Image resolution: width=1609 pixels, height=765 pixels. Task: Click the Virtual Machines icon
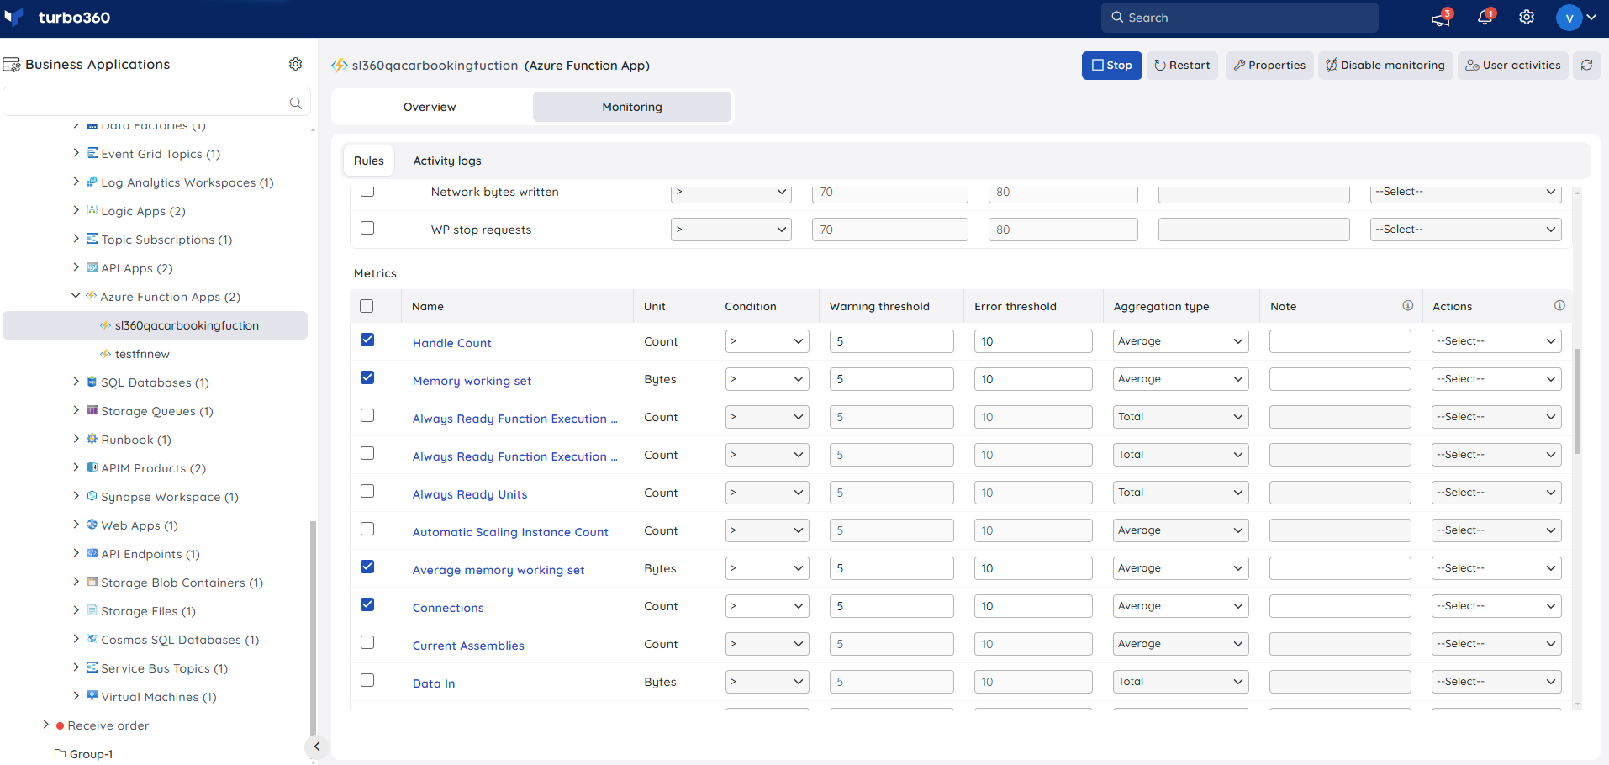92,696
